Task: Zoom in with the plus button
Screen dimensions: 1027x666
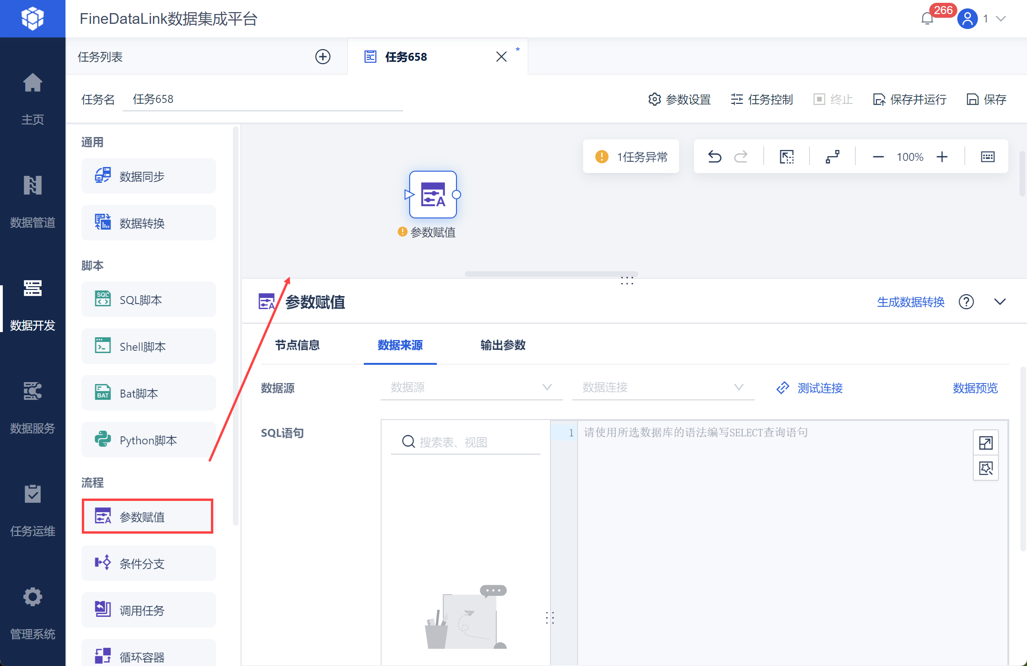Action: 942,157
